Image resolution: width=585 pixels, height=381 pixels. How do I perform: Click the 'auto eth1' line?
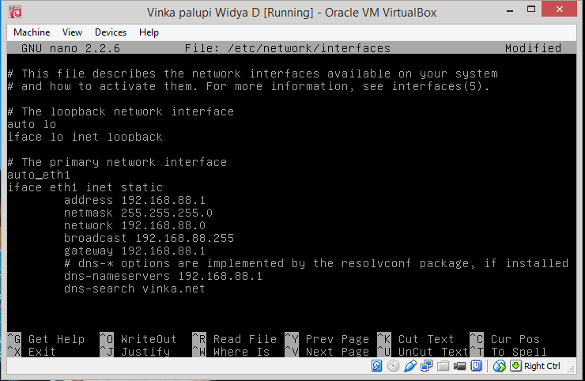pos(39,175)
